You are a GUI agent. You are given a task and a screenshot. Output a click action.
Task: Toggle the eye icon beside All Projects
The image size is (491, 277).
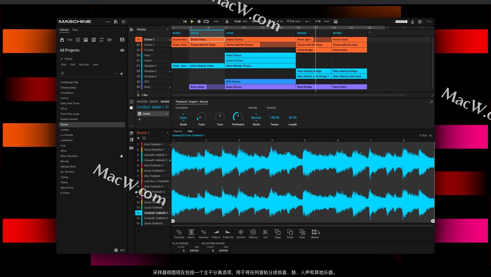tap(122, 50)
